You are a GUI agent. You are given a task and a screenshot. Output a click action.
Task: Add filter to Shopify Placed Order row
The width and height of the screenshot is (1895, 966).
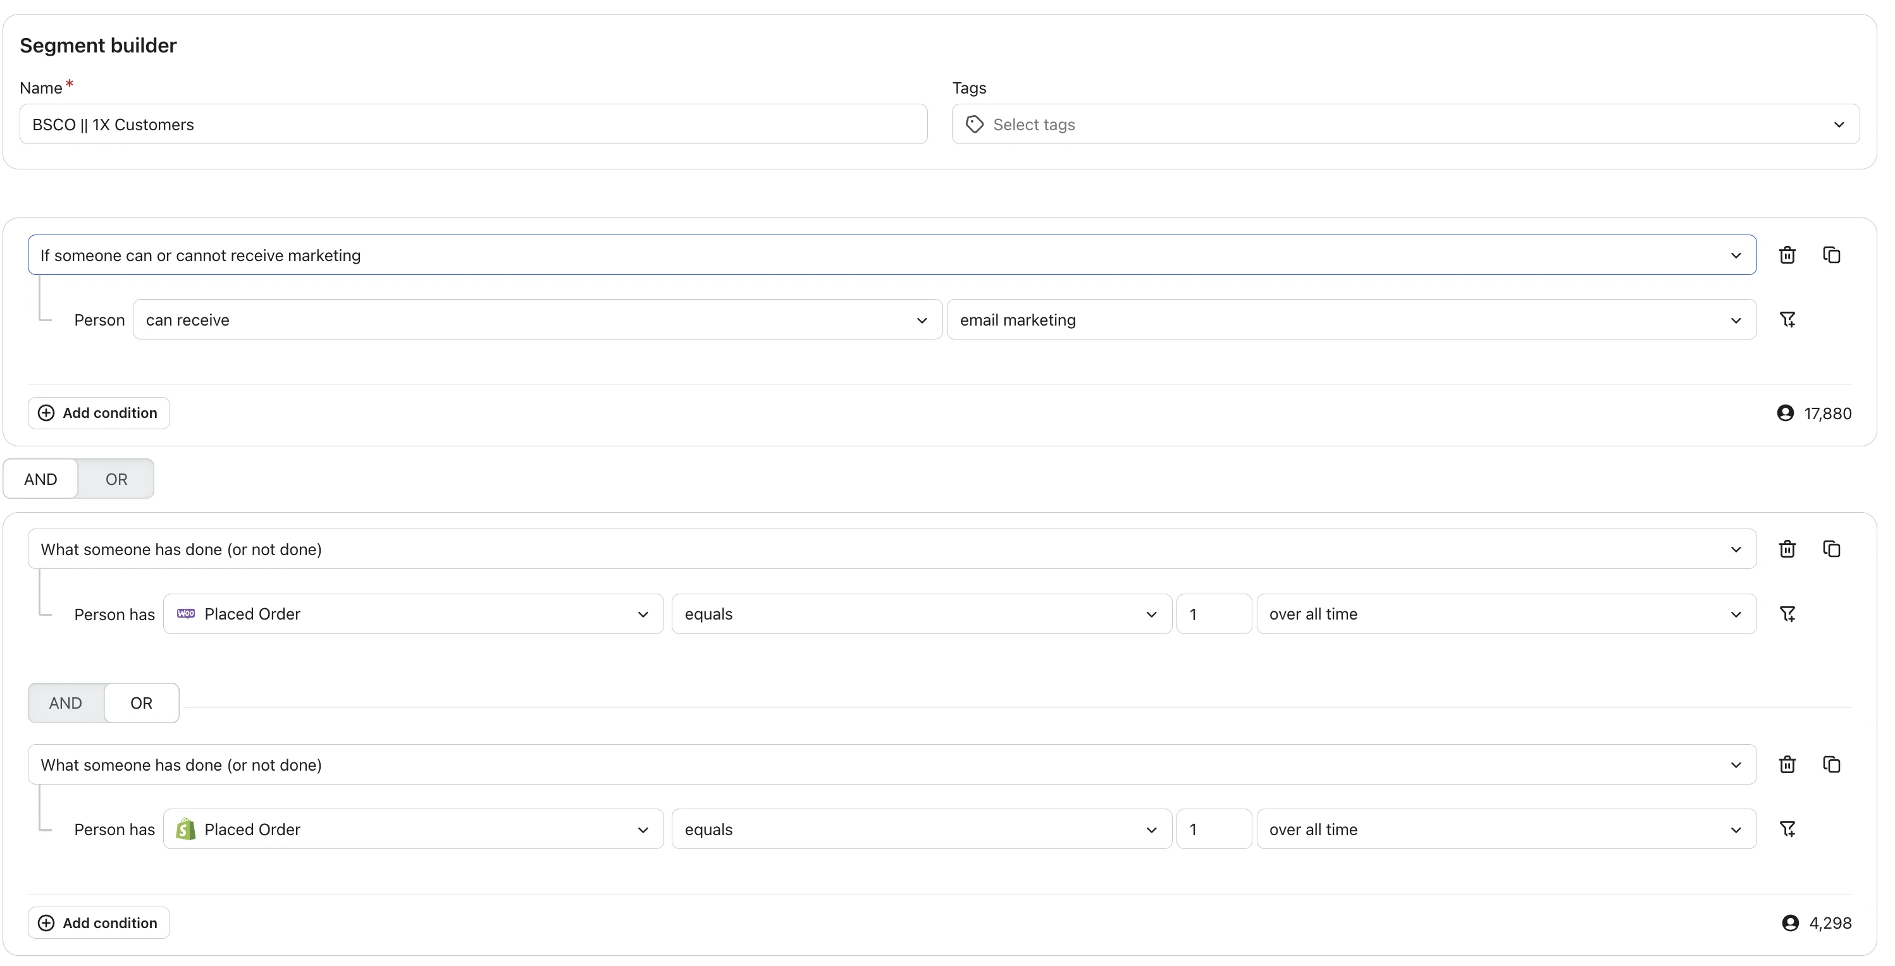(x=1787, y=829)
